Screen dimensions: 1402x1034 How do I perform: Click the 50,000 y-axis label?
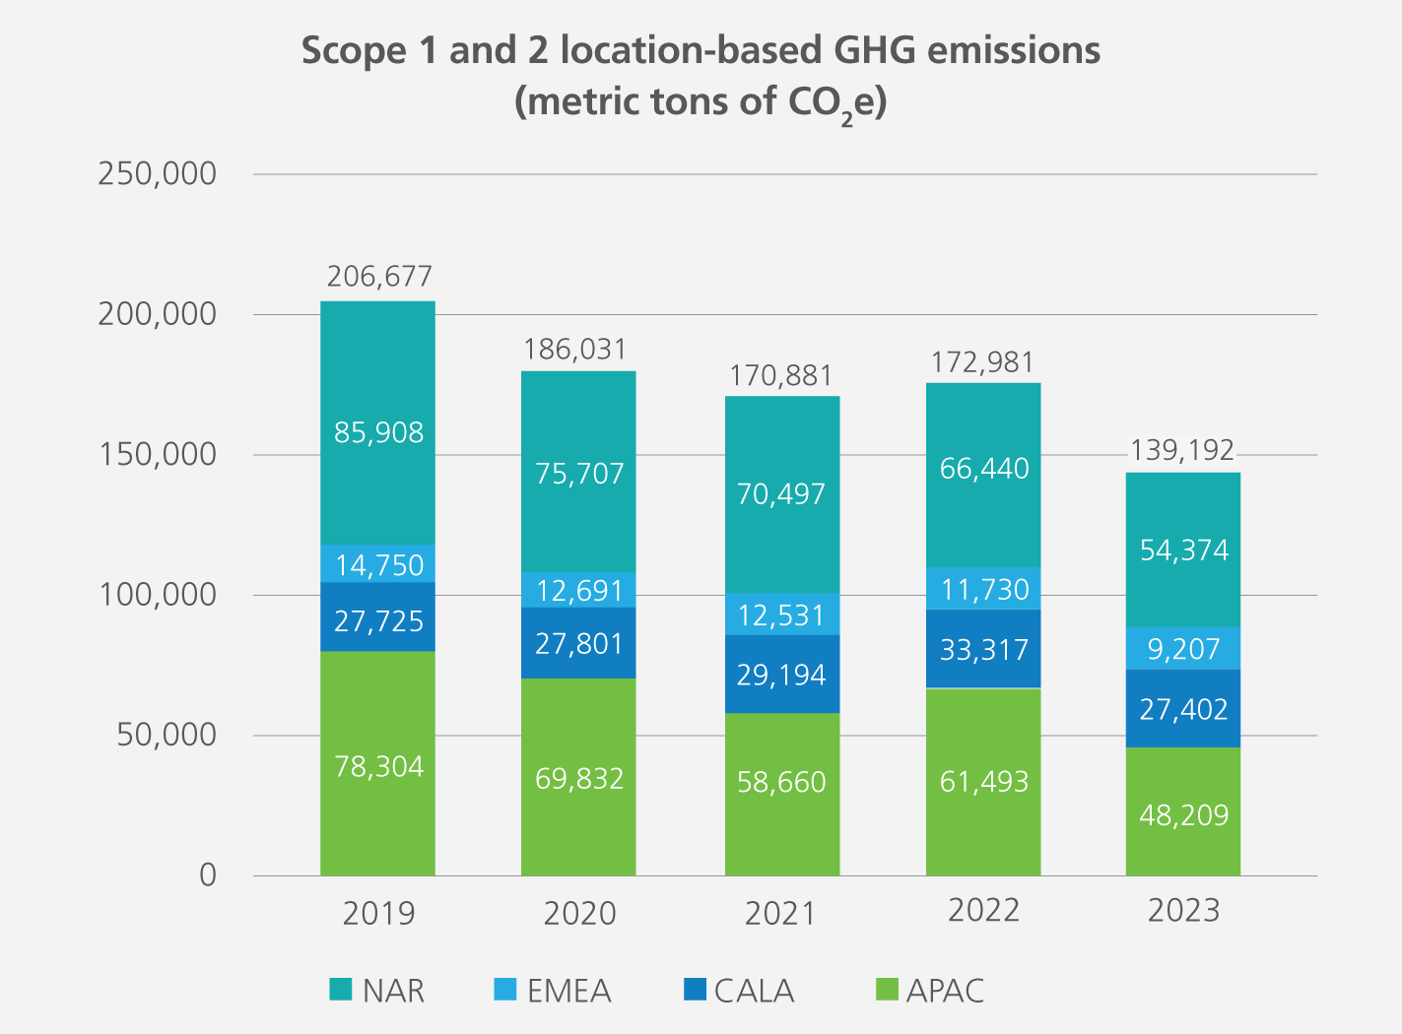[167, 735]
